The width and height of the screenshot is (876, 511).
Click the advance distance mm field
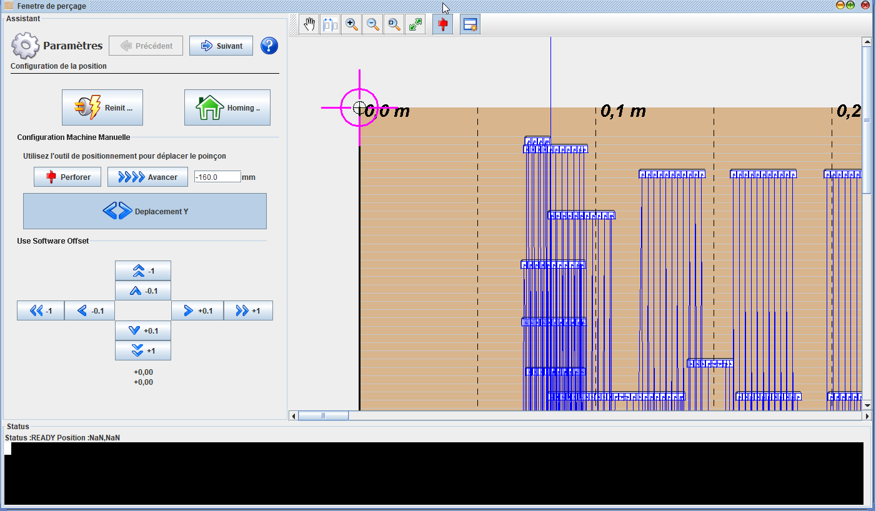click(x=217, y=177)
